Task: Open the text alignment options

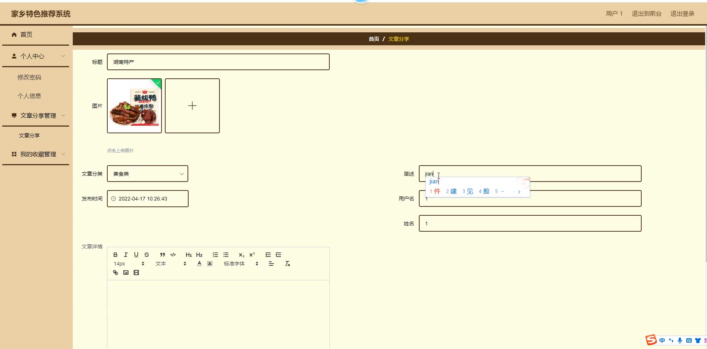Action: coord(271,264)
